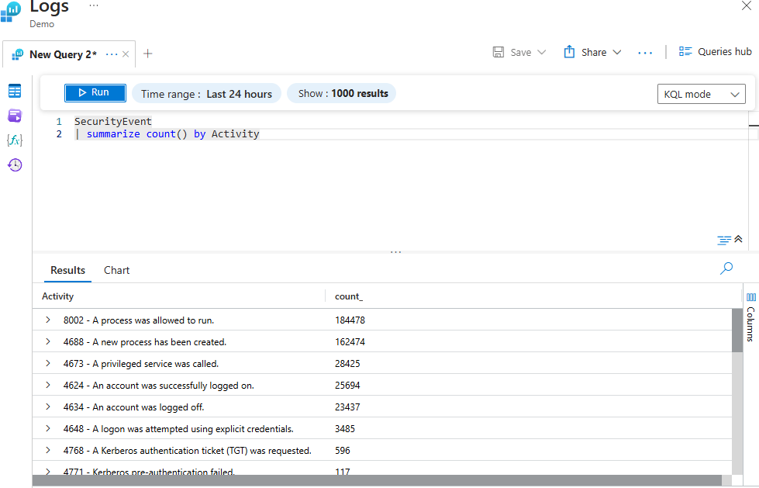Open the Columns side panel
Screen dimensions: 759x488
[750, 317]
